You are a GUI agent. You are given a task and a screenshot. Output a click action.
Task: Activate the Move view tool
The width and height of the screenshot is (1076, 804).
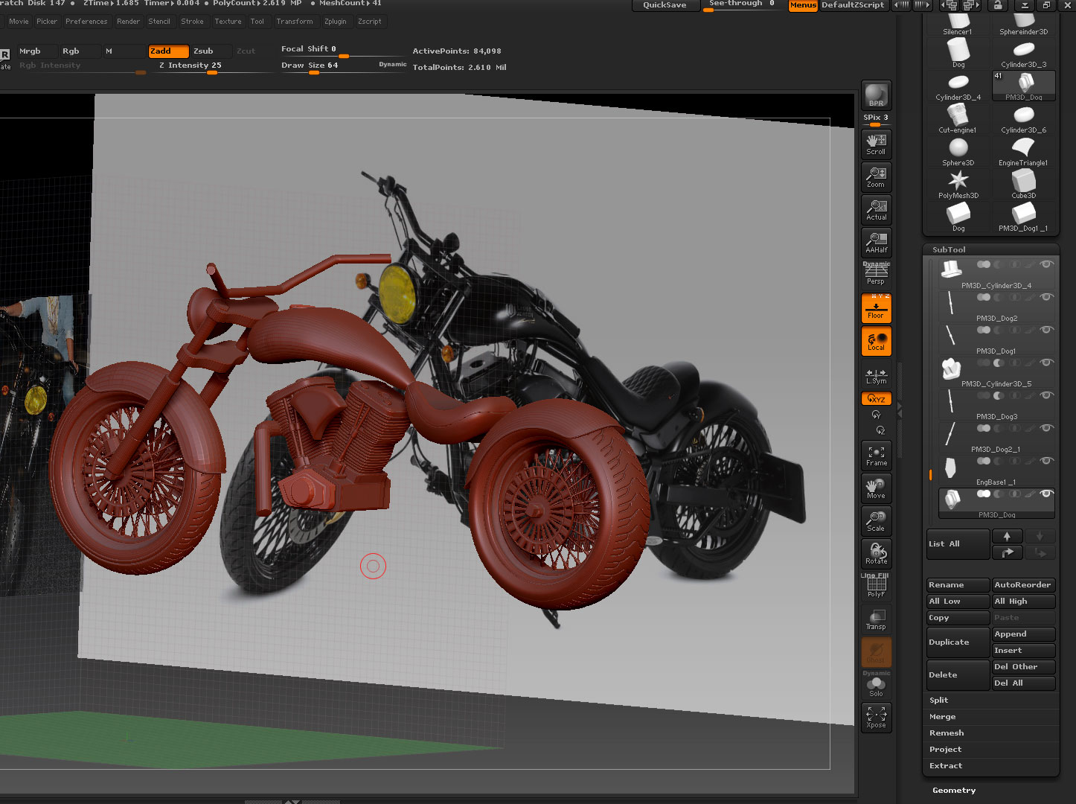point(876,488)
